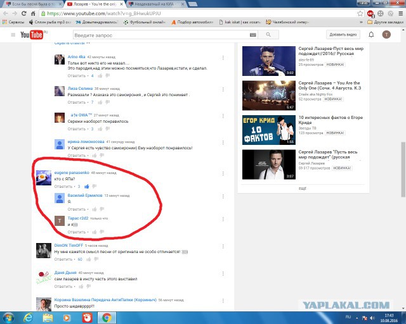Open the Adblock extension icon
Viewport: 406px width, 324px height.
[x=370, y=13]
